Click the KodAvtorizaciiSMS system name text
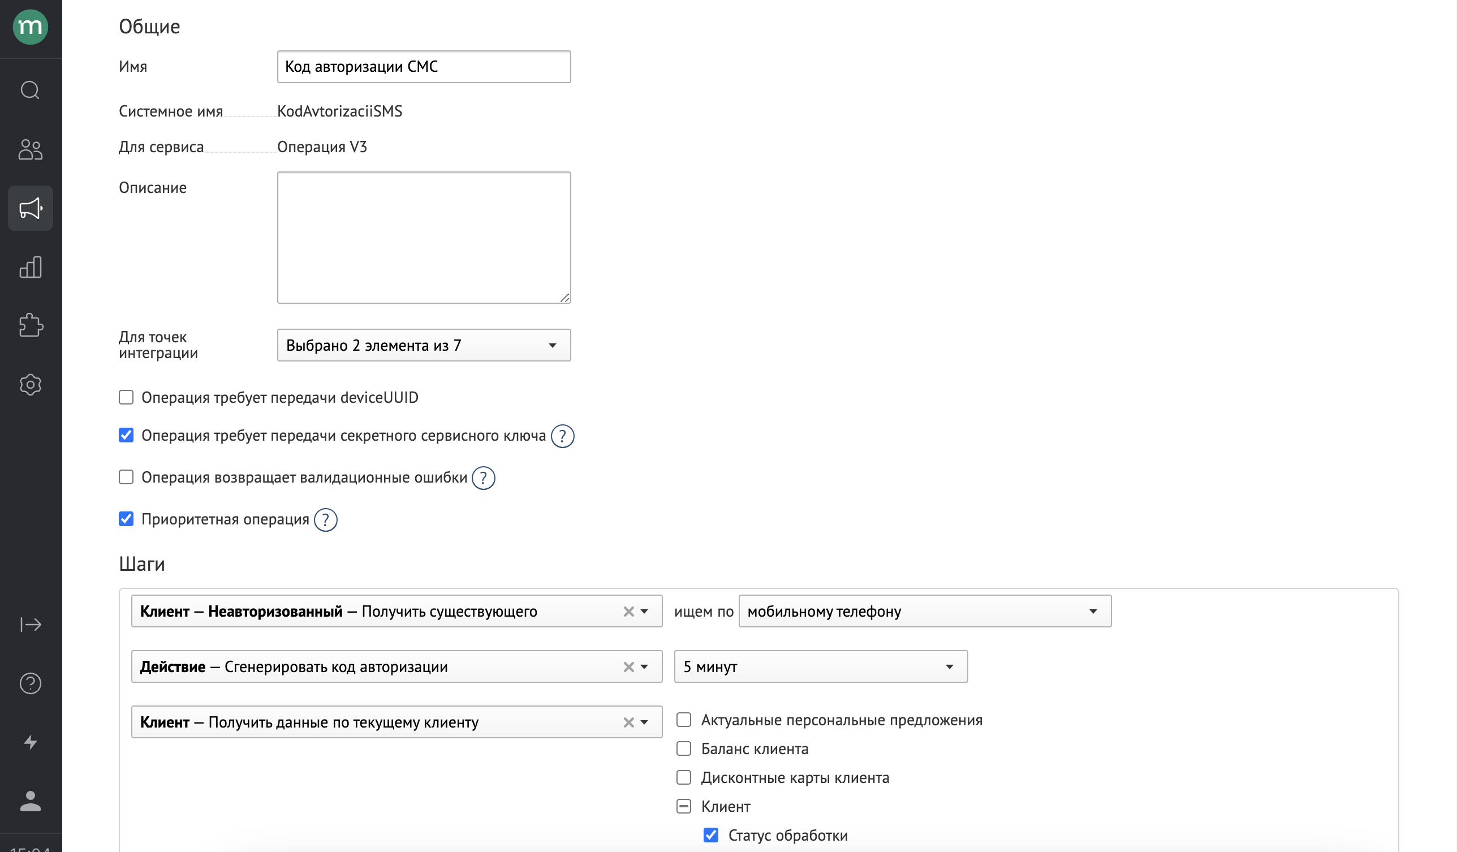This screenshot has height=852, width=1457. pyautogui.click(x=339, y=111)
